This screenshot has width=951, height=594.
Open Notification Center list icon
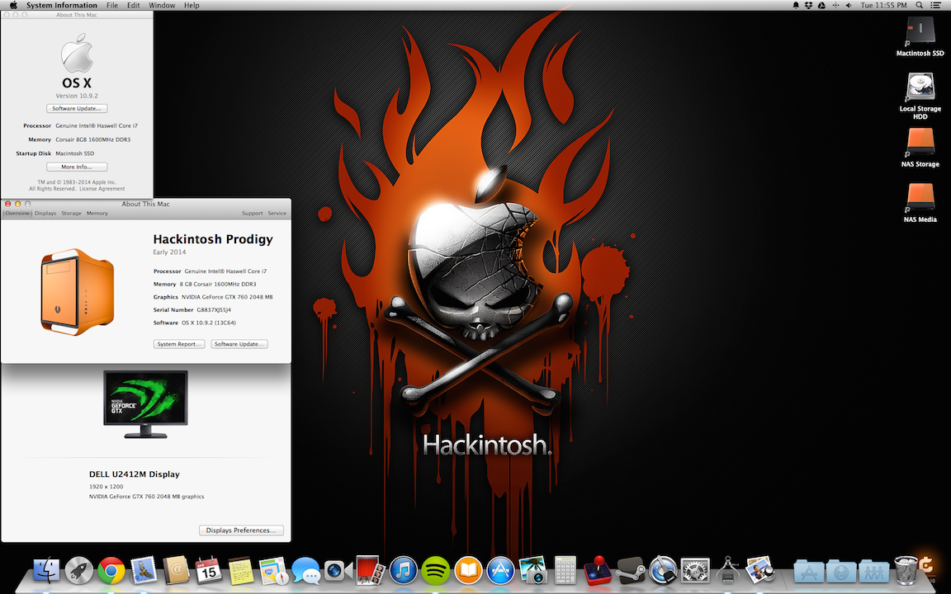coord(935,6)
